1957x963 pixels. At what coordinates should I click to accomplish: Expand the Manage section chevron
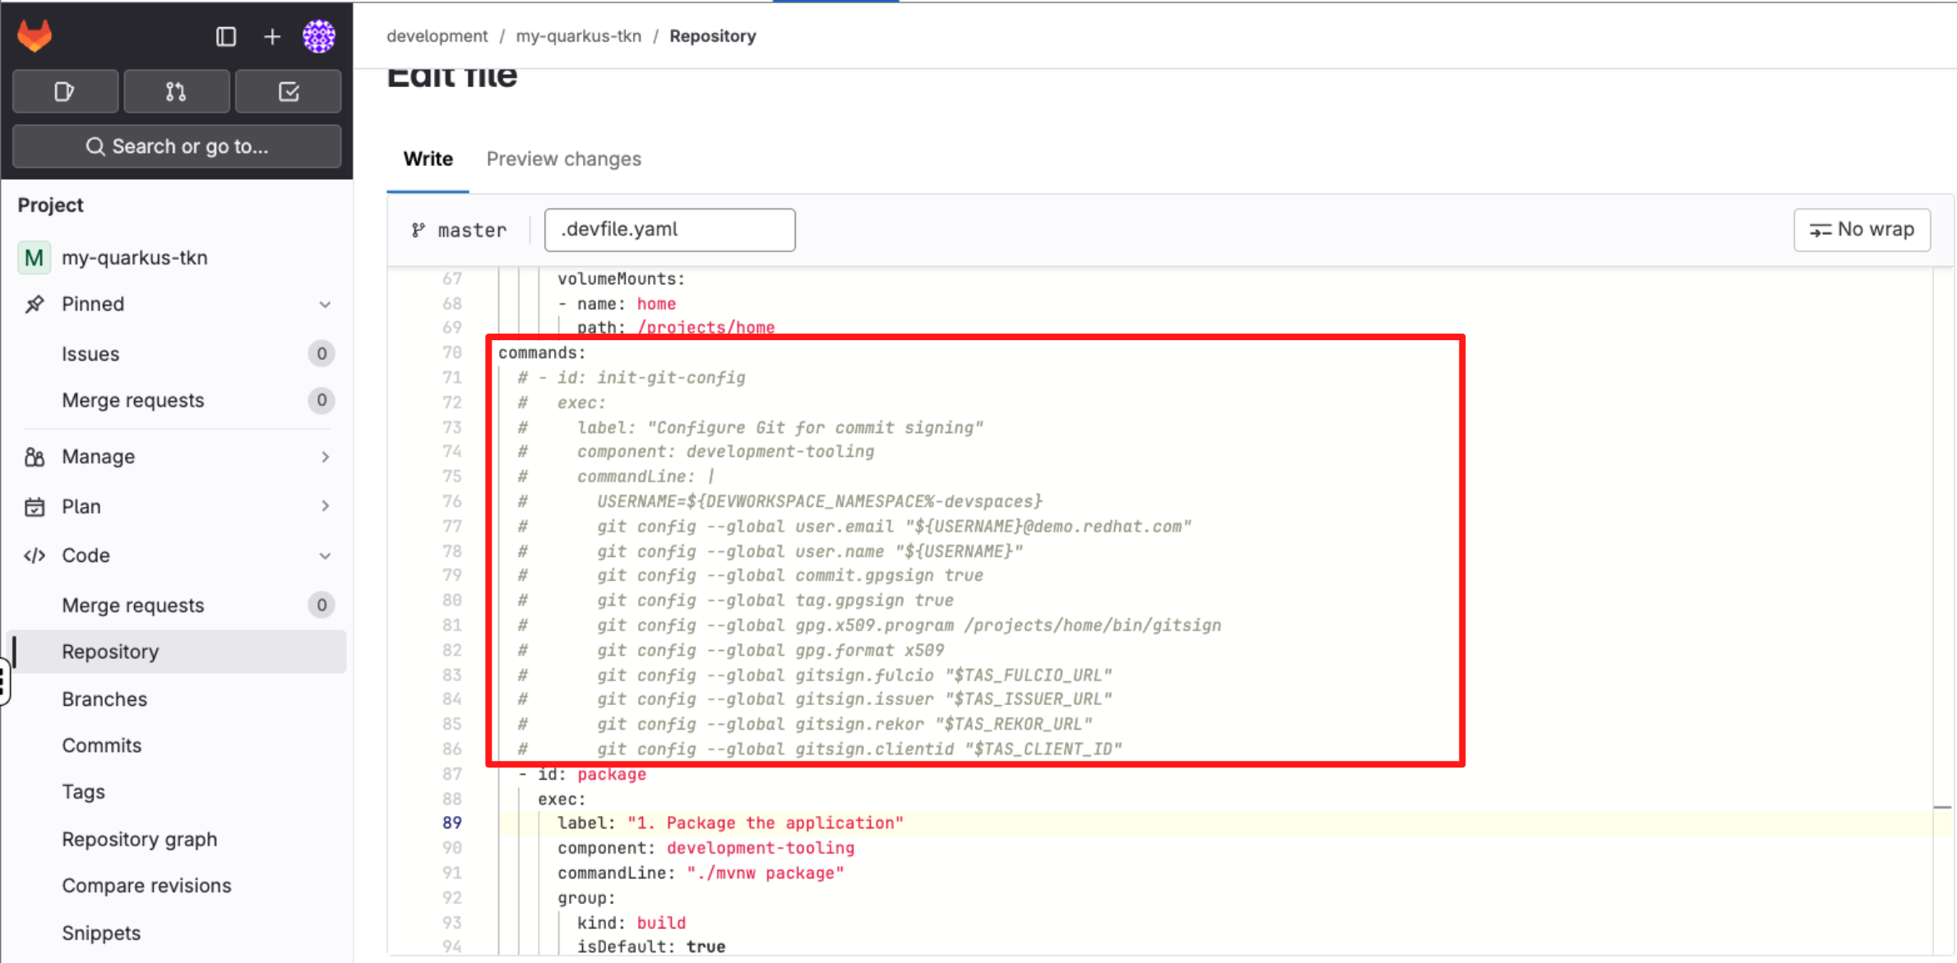coord(326,457)
